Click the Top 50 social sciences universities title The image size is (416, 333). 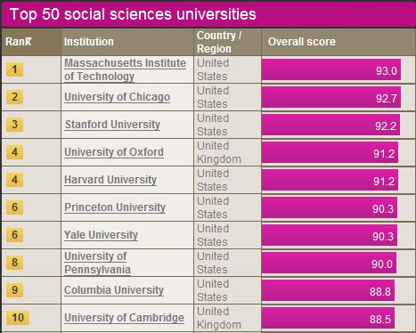pyautogui.click(x=133, y=14)
